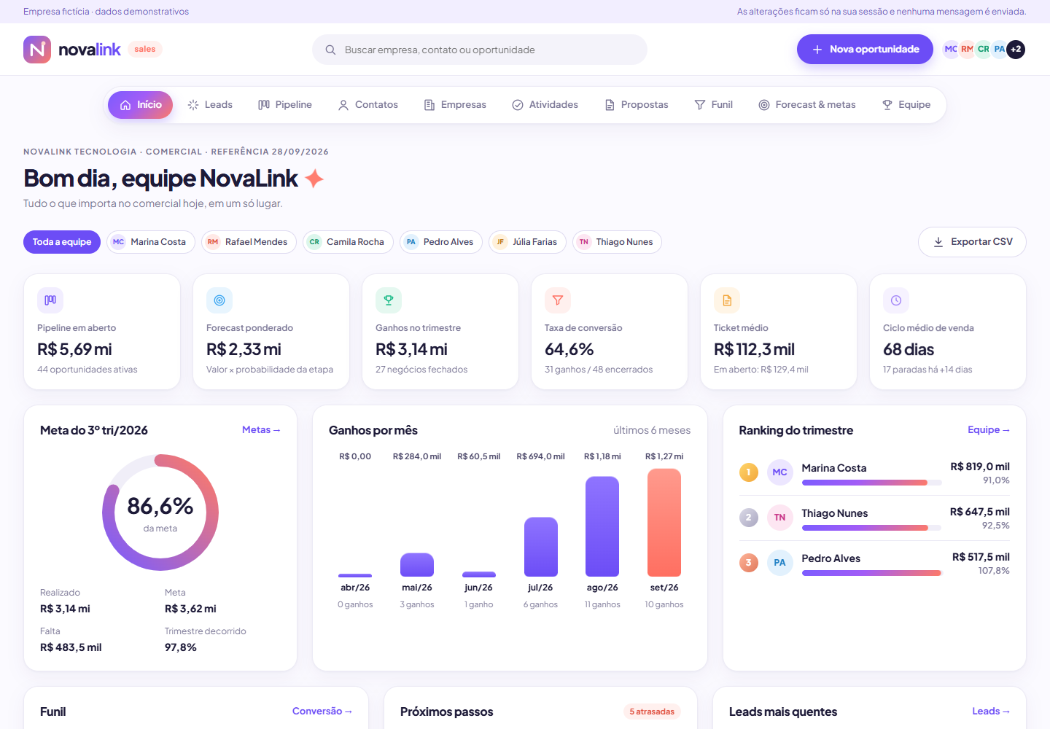Viewport: 1050px width, 729px height.
Task: Click the rank 1 medal for Marina Costa
Action: (749, 472)
